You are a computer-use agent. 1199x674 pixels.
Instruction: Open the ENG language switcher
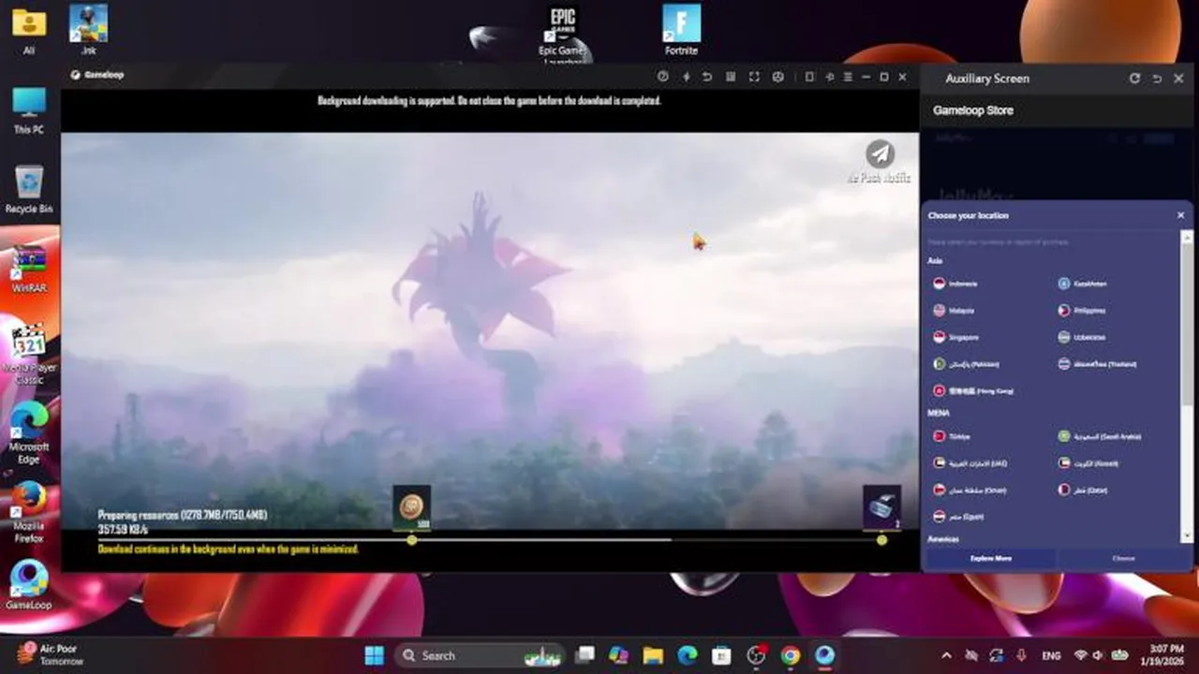[x=1051, y=655]
